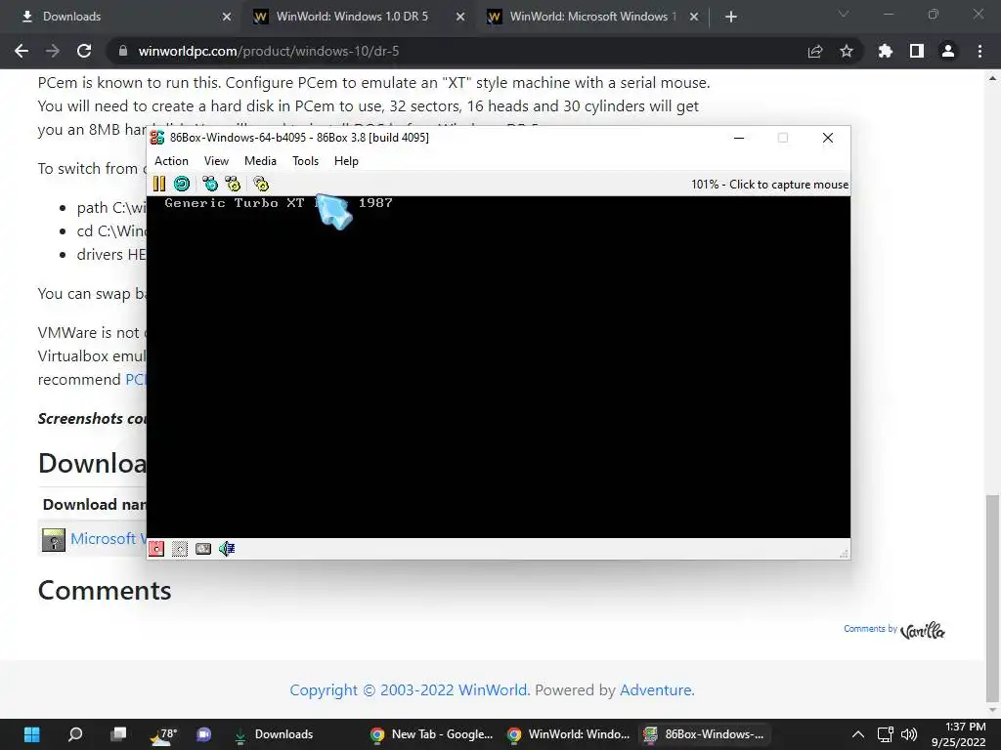Bookmark this page with star icon

(x=847, y=51)
